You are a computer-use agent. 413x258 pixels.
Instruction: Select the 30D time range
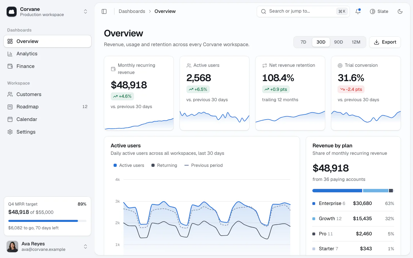tap(321, 42)
